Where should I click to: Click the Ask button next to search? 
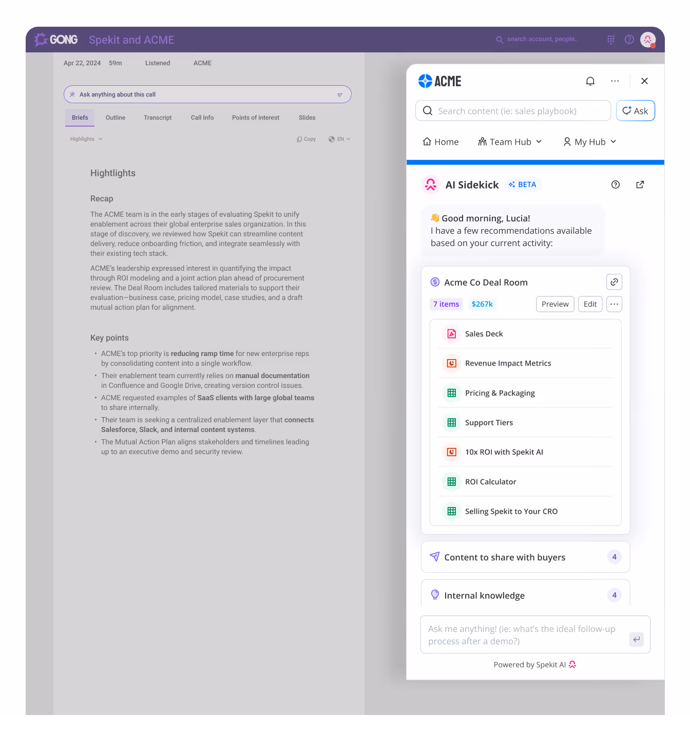(x=636, y=110)
